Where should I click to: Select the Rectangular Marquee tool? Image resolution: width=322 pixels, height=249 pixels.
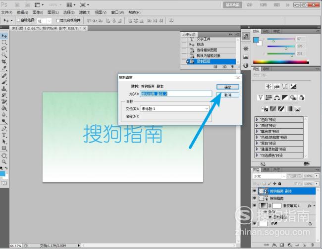(x=4, y=42)
